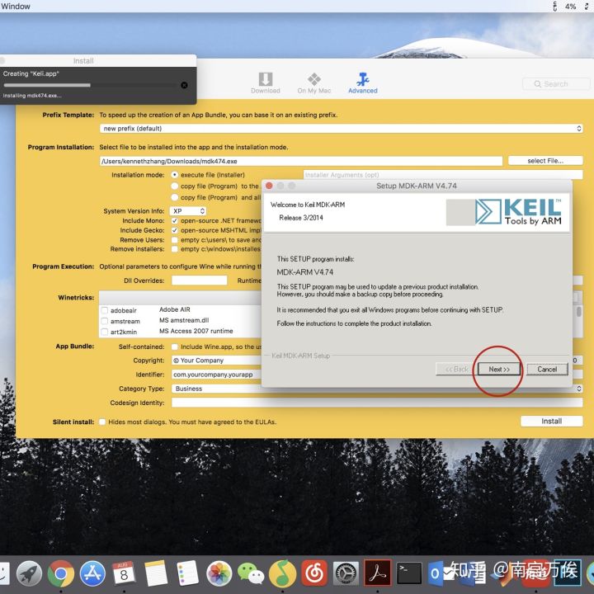This screenshot has width=594, height=594.
Task: Click the Install button
Action: 552,422
